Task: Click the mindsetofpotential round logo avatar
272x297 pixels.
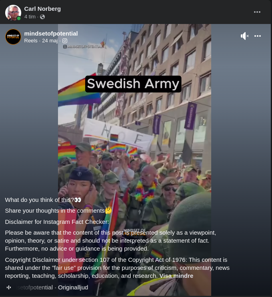Action: click(x=13, y=37)
